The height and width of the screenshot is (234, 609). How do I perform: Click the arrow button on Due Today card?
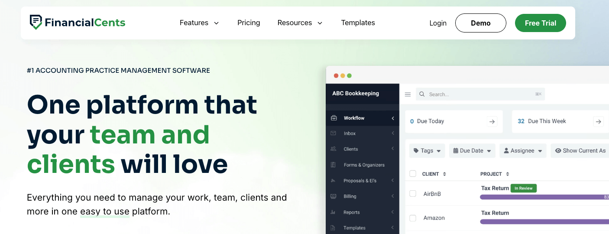[492, 122]
